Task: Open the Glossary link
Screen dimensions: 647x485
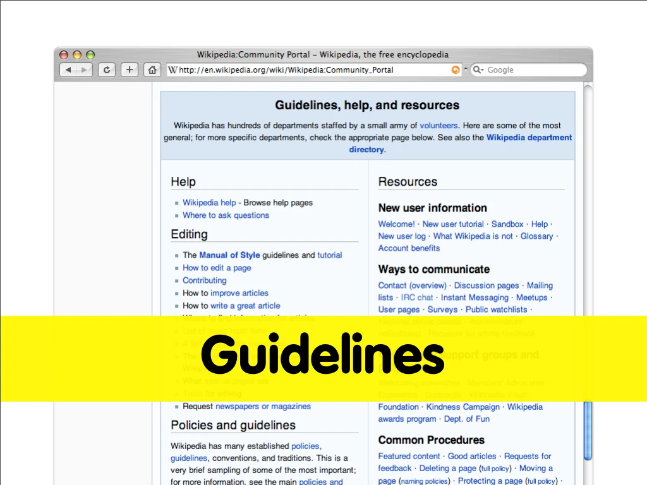Action: [x=536, y=236]
